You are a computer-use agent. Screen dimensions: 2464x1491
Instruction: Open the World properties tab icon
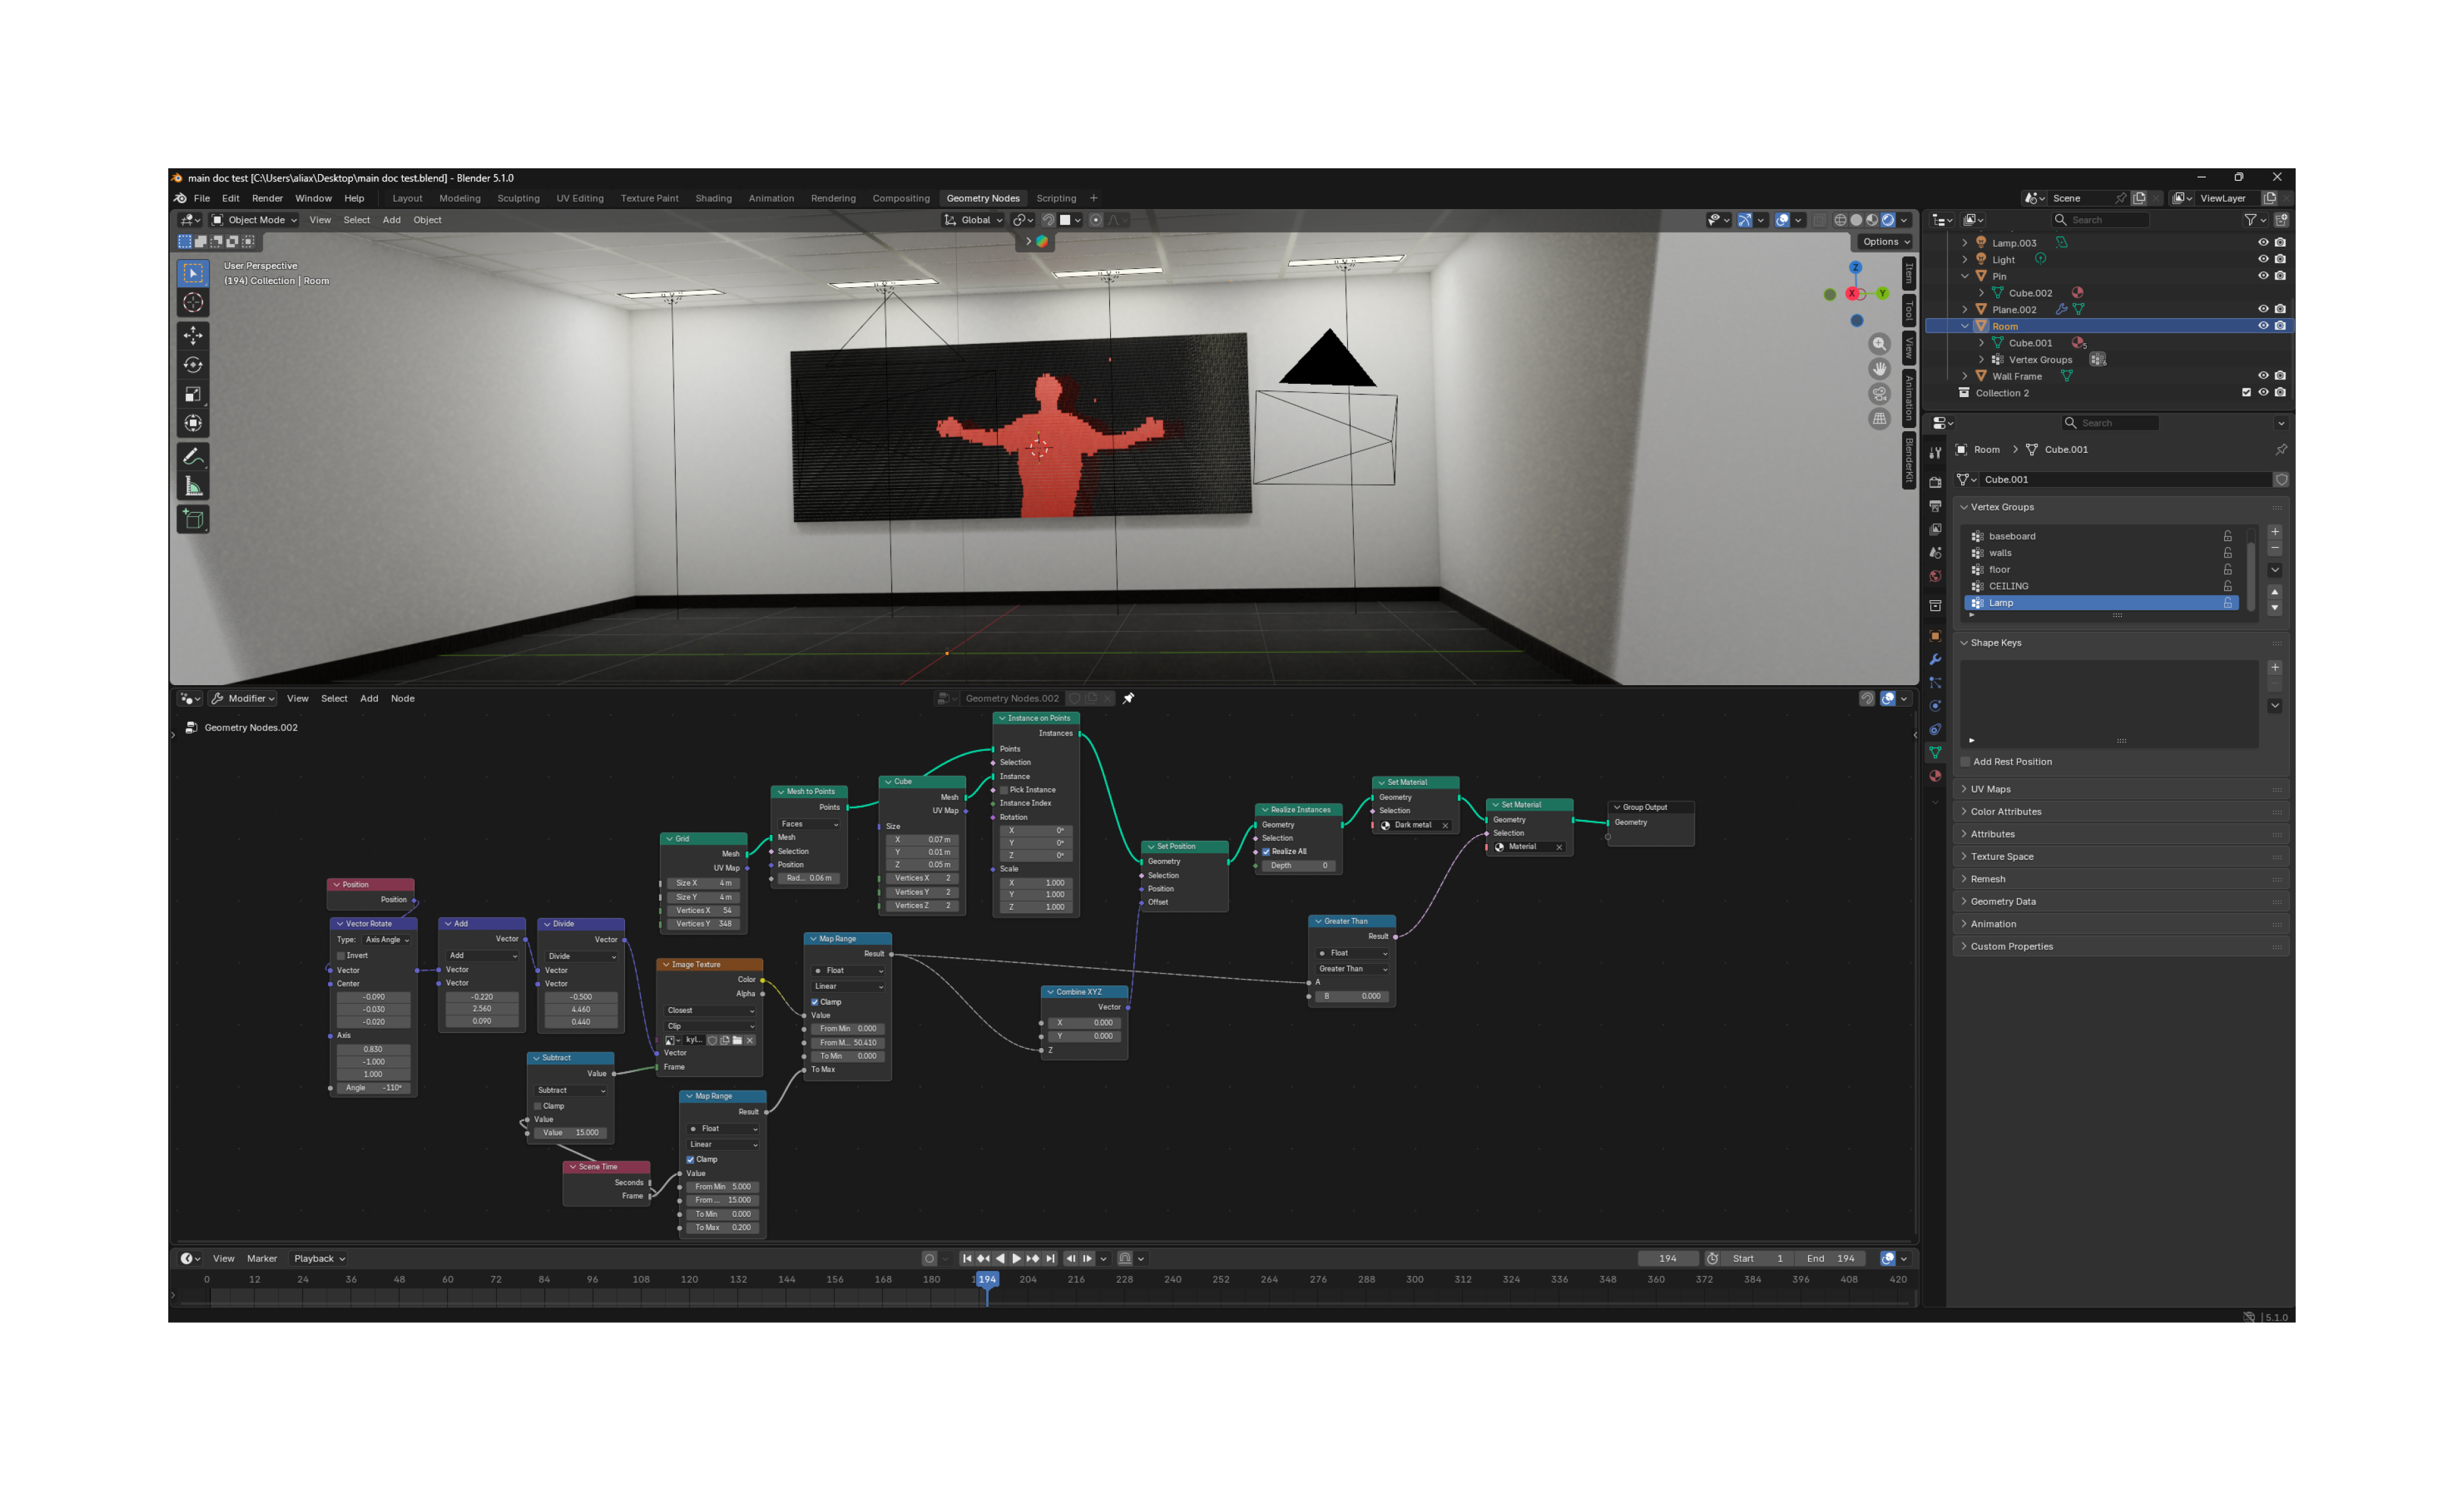[1935, 577]
